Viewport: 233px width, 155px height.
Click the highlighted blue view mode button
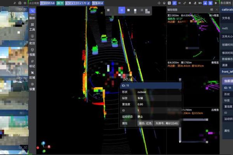[122, 10]
